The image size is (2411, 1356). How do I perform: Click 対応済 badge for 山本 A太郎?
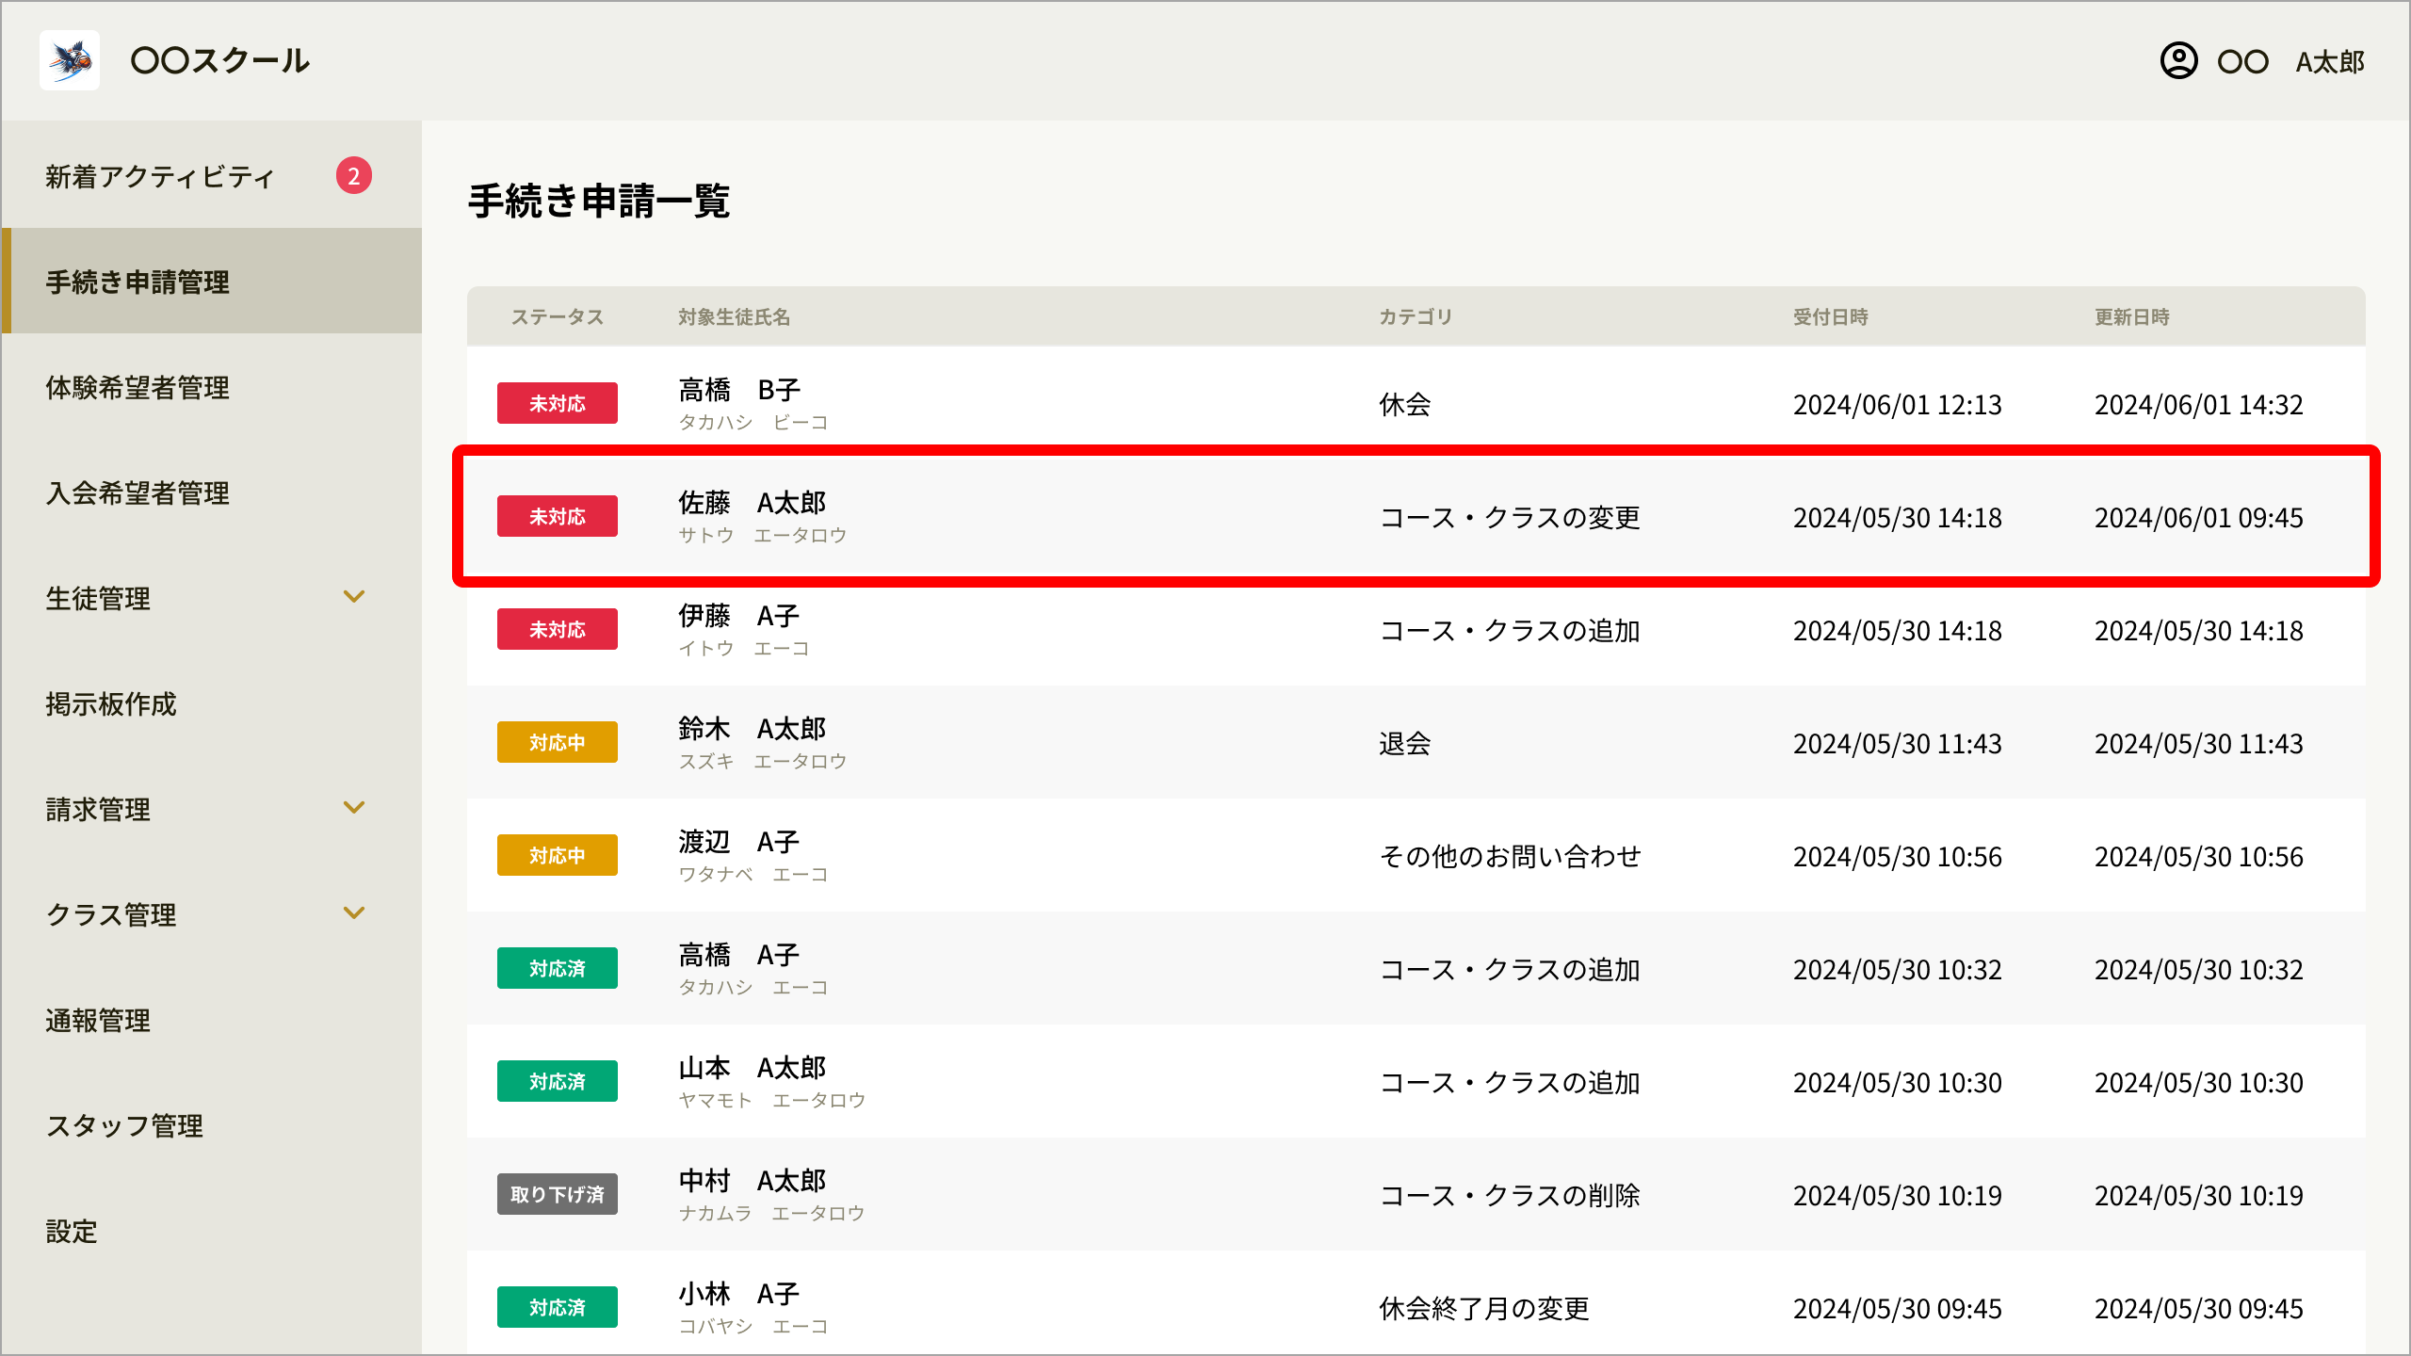558,1081
